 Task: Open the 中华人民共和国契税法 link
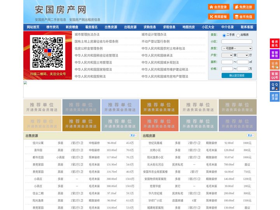pyautogui.click(x=90, y=77)
